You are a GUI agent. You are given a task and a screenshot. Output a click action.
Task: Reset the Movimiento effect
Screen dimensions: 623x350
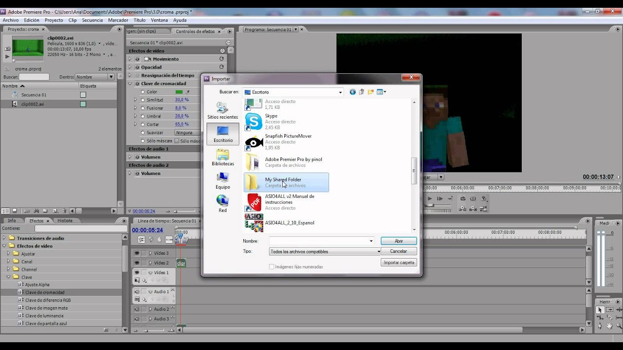click(221, 59)
